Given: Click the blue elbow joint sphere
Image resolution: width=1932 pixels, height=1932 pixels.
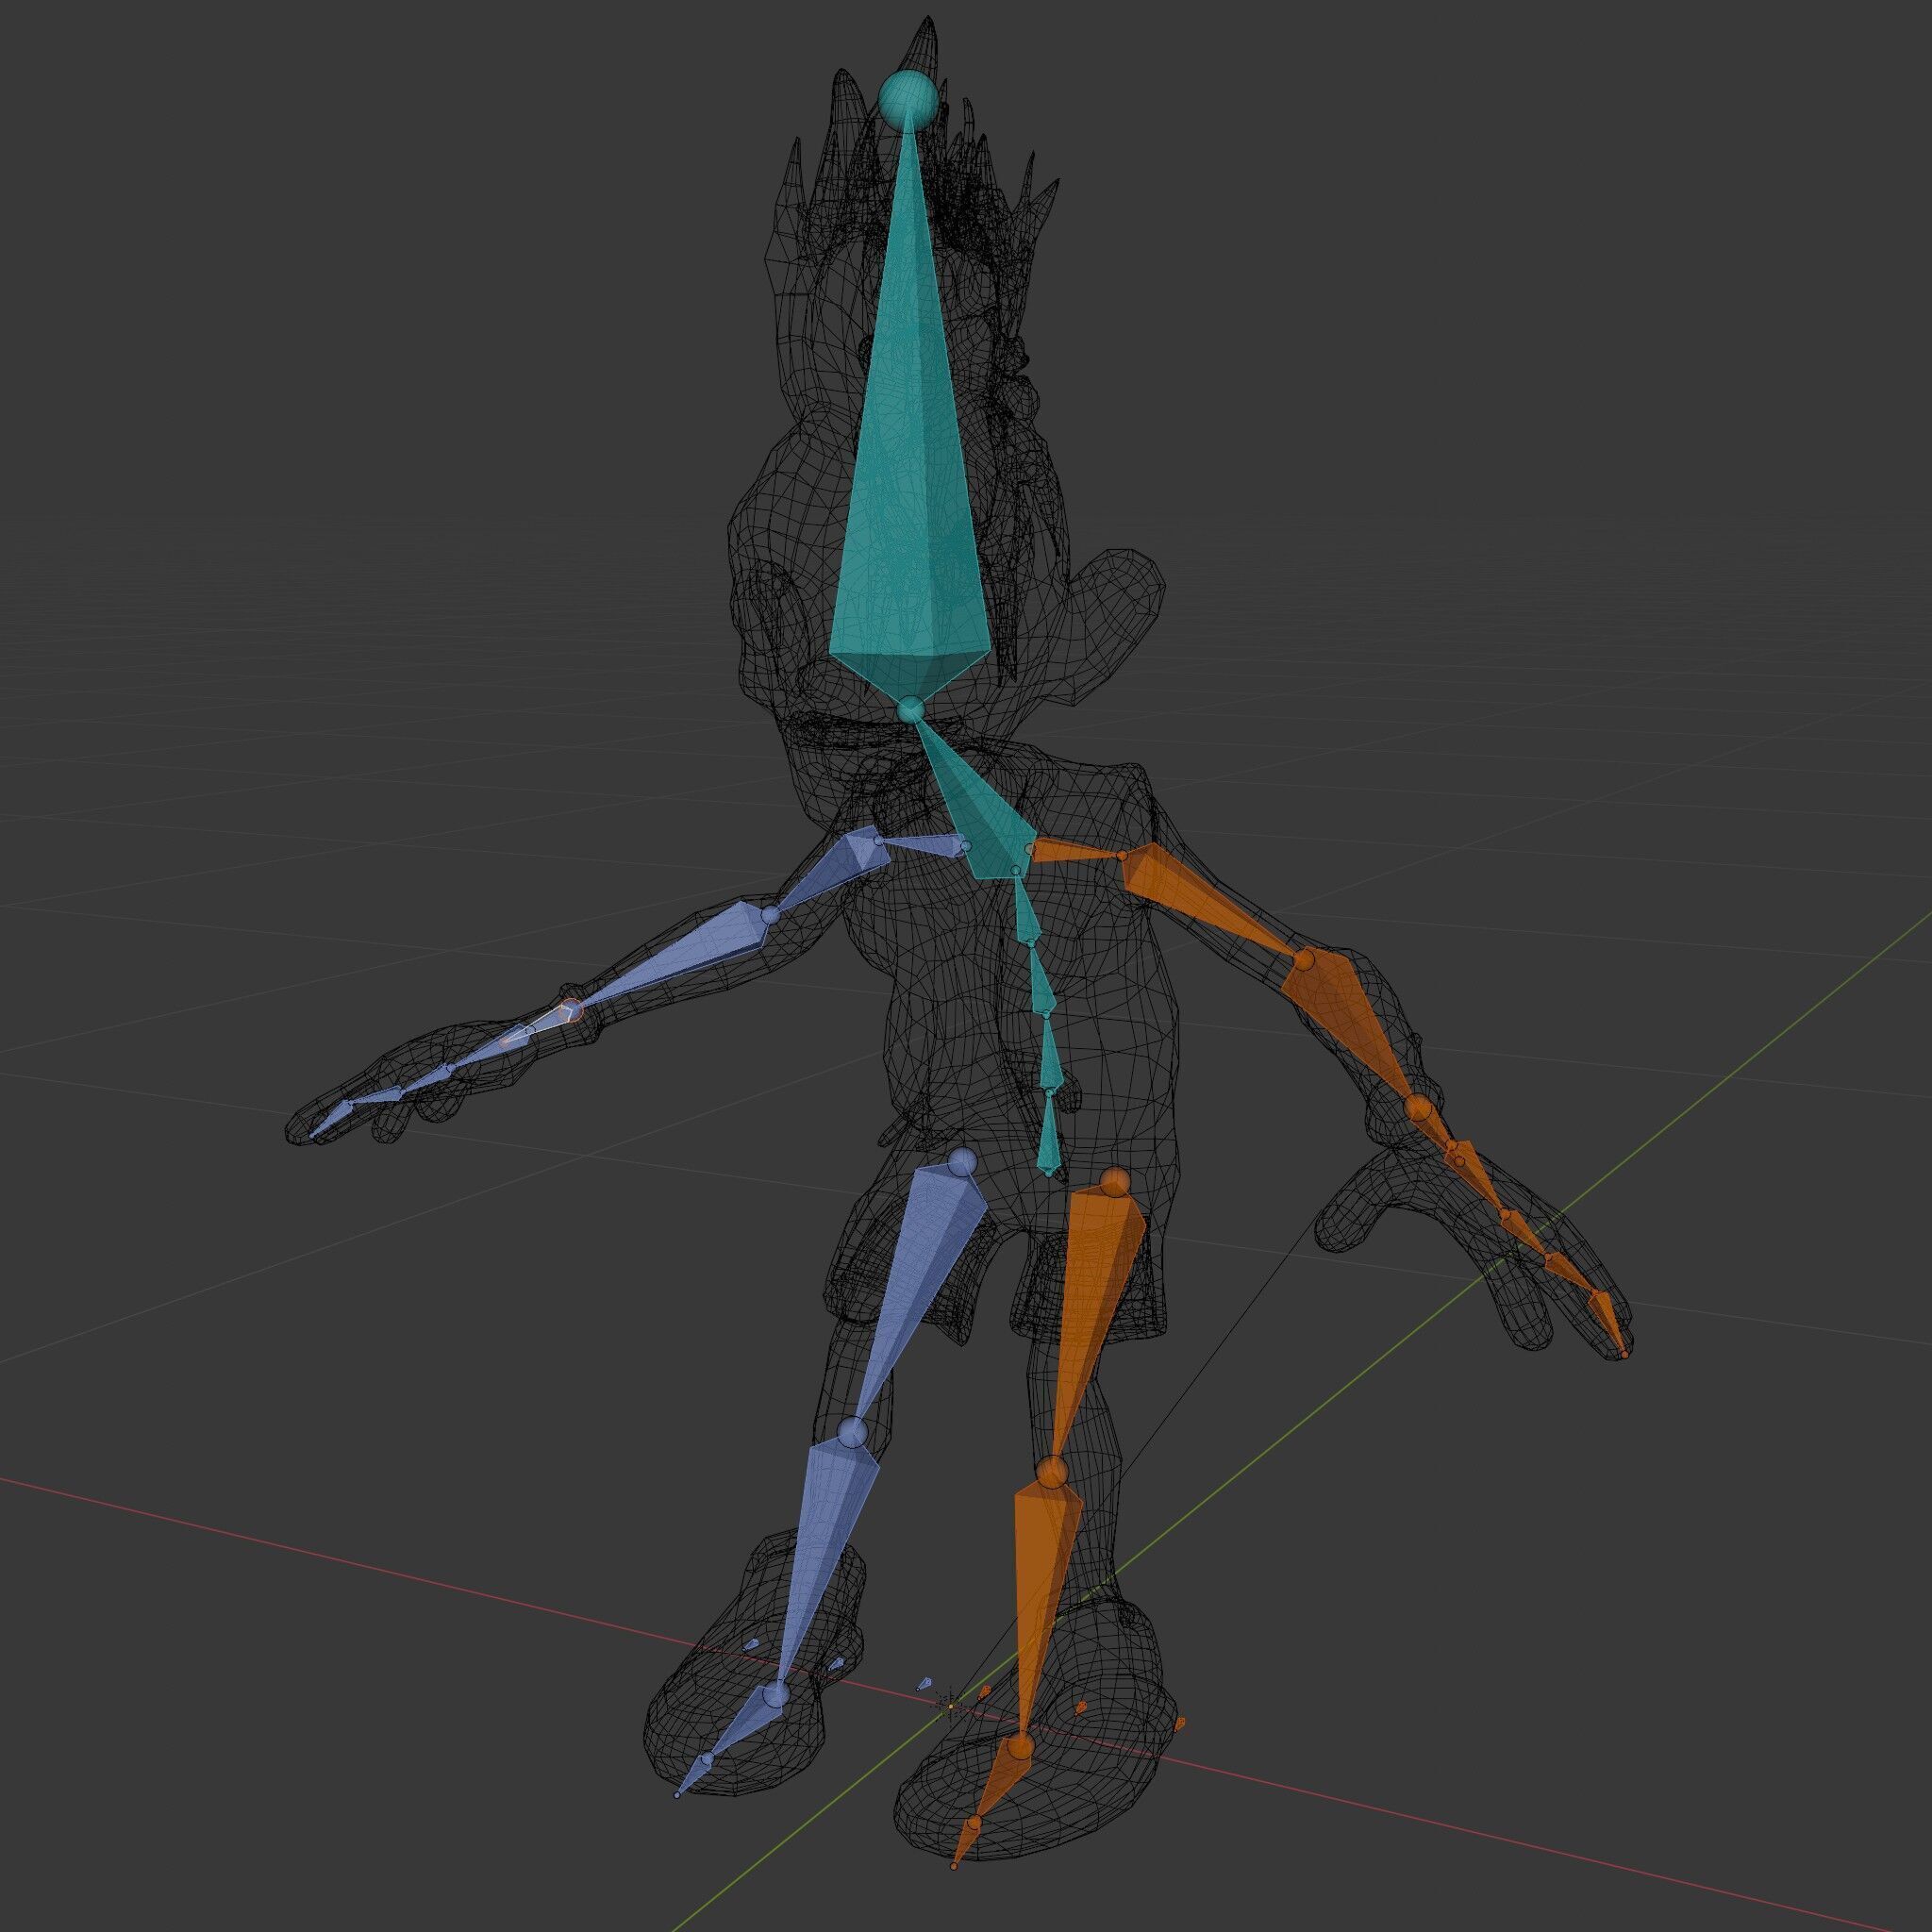Looking at the screenshot, I should [770, 915].
